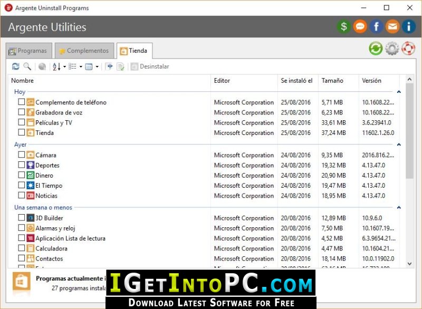Select the Aplicación Lista de lectura row
Viewport: 422px width, 309px height.
click(204, 238)
